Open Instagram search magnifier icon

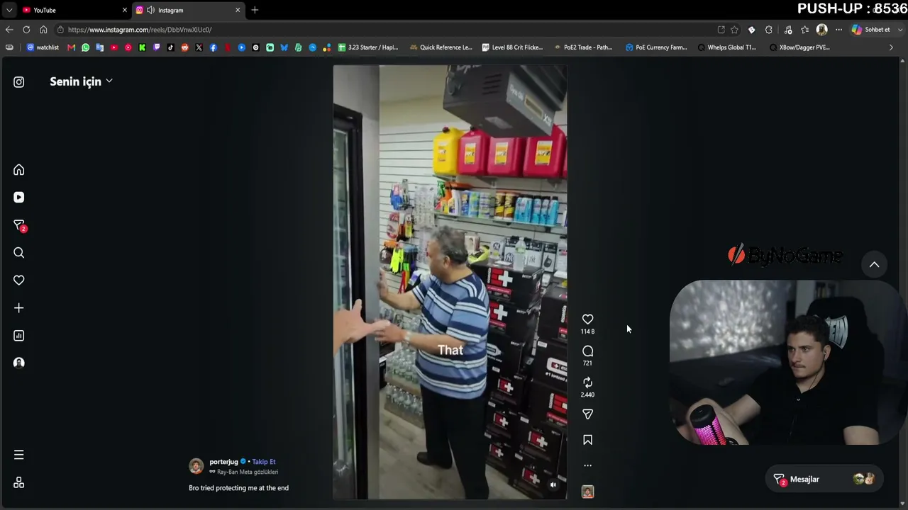tap(19, 253)
